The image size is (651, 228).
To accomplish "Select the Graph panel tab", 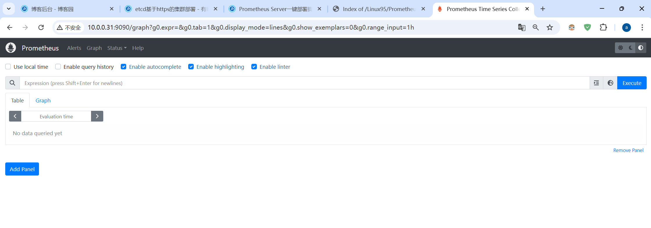I will 43,100.
